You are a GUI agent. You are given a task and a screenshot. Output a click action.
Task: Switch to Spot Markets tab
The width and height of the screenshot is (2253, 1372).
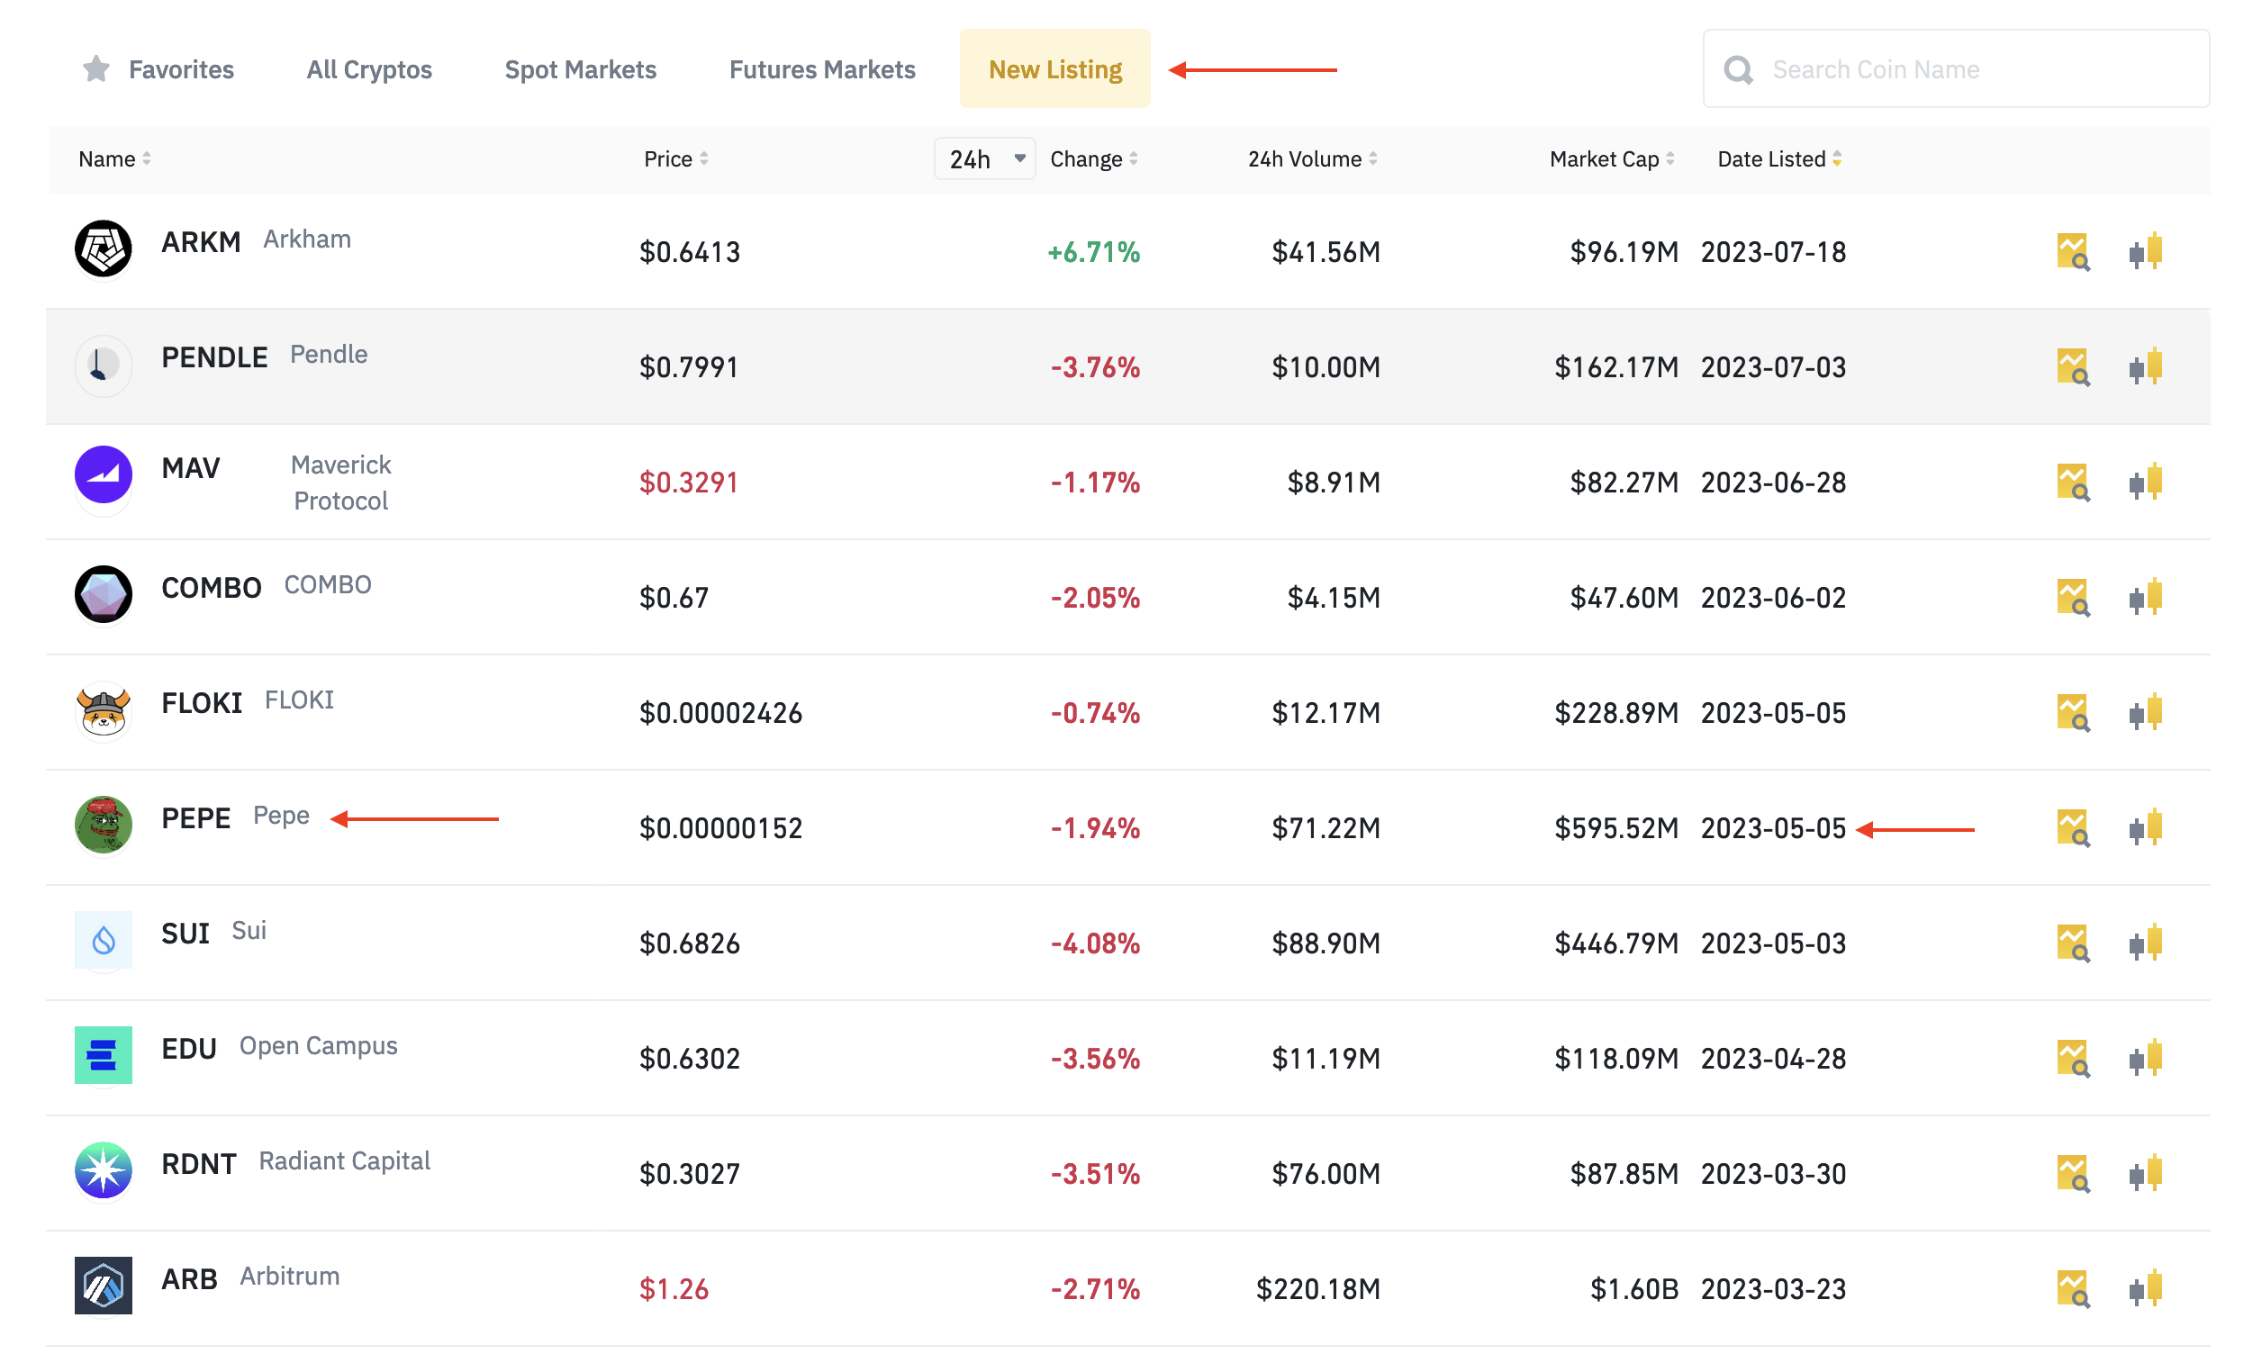click(581, 68)
